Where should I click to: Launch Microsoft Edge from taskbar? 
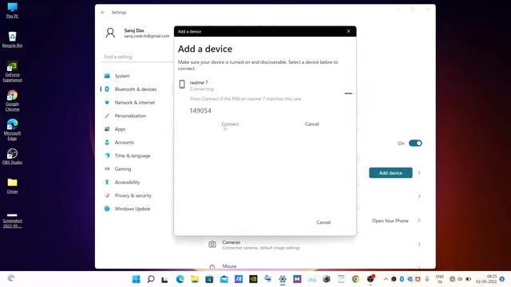click(x=180, y=279)
